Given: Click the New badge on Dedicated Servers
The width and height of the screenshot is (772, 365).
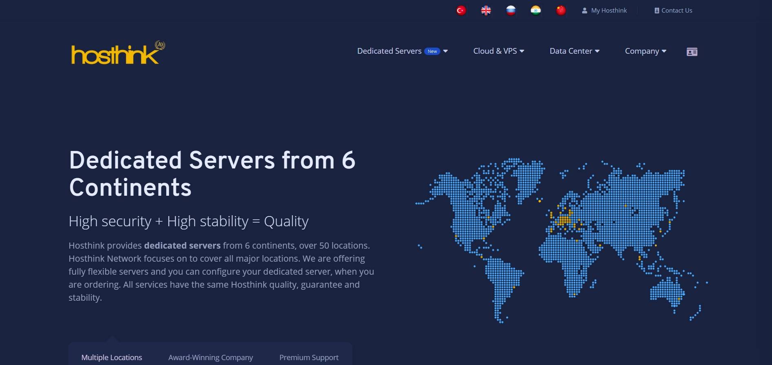Looking at the screenshot, I should (432, 51).
